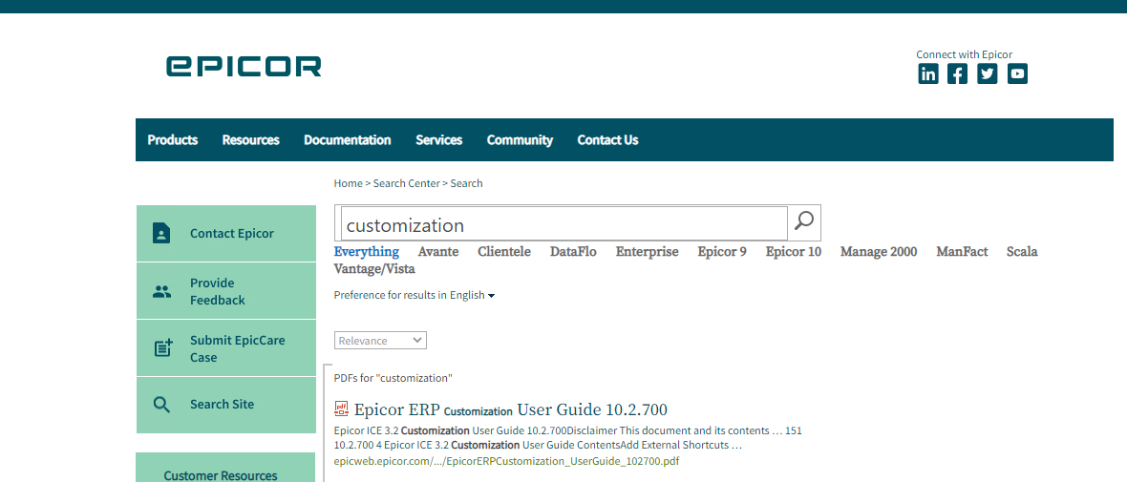Screen dimensions: 1127x482
Task: Open the Documentation menu
Action: pyautogui.click(x=347, y=140)
